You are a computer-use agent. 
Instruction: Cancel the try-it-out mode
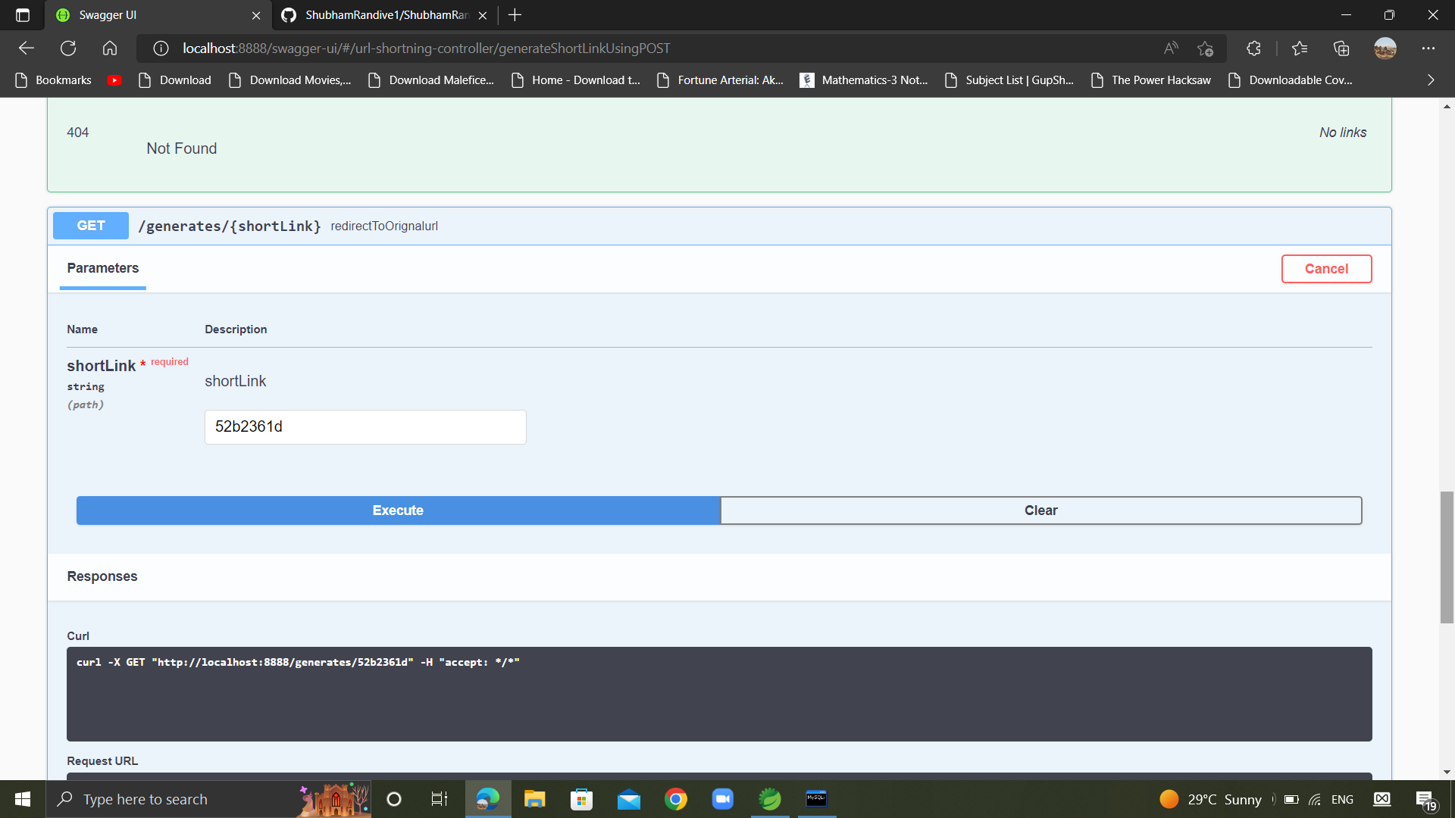(x=1326, y=269)
